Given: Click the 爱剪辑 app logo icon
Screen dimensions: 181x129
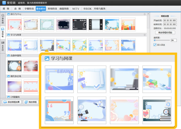Looking at the screenshot, I should point(4,3).
